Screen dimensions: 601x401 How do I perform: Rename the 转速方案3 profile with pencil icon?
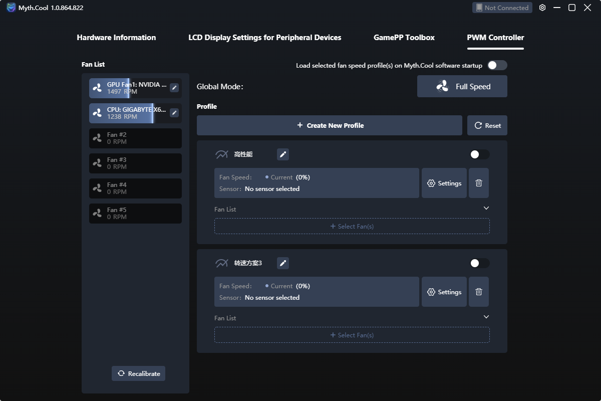click(x=283, y=263)
